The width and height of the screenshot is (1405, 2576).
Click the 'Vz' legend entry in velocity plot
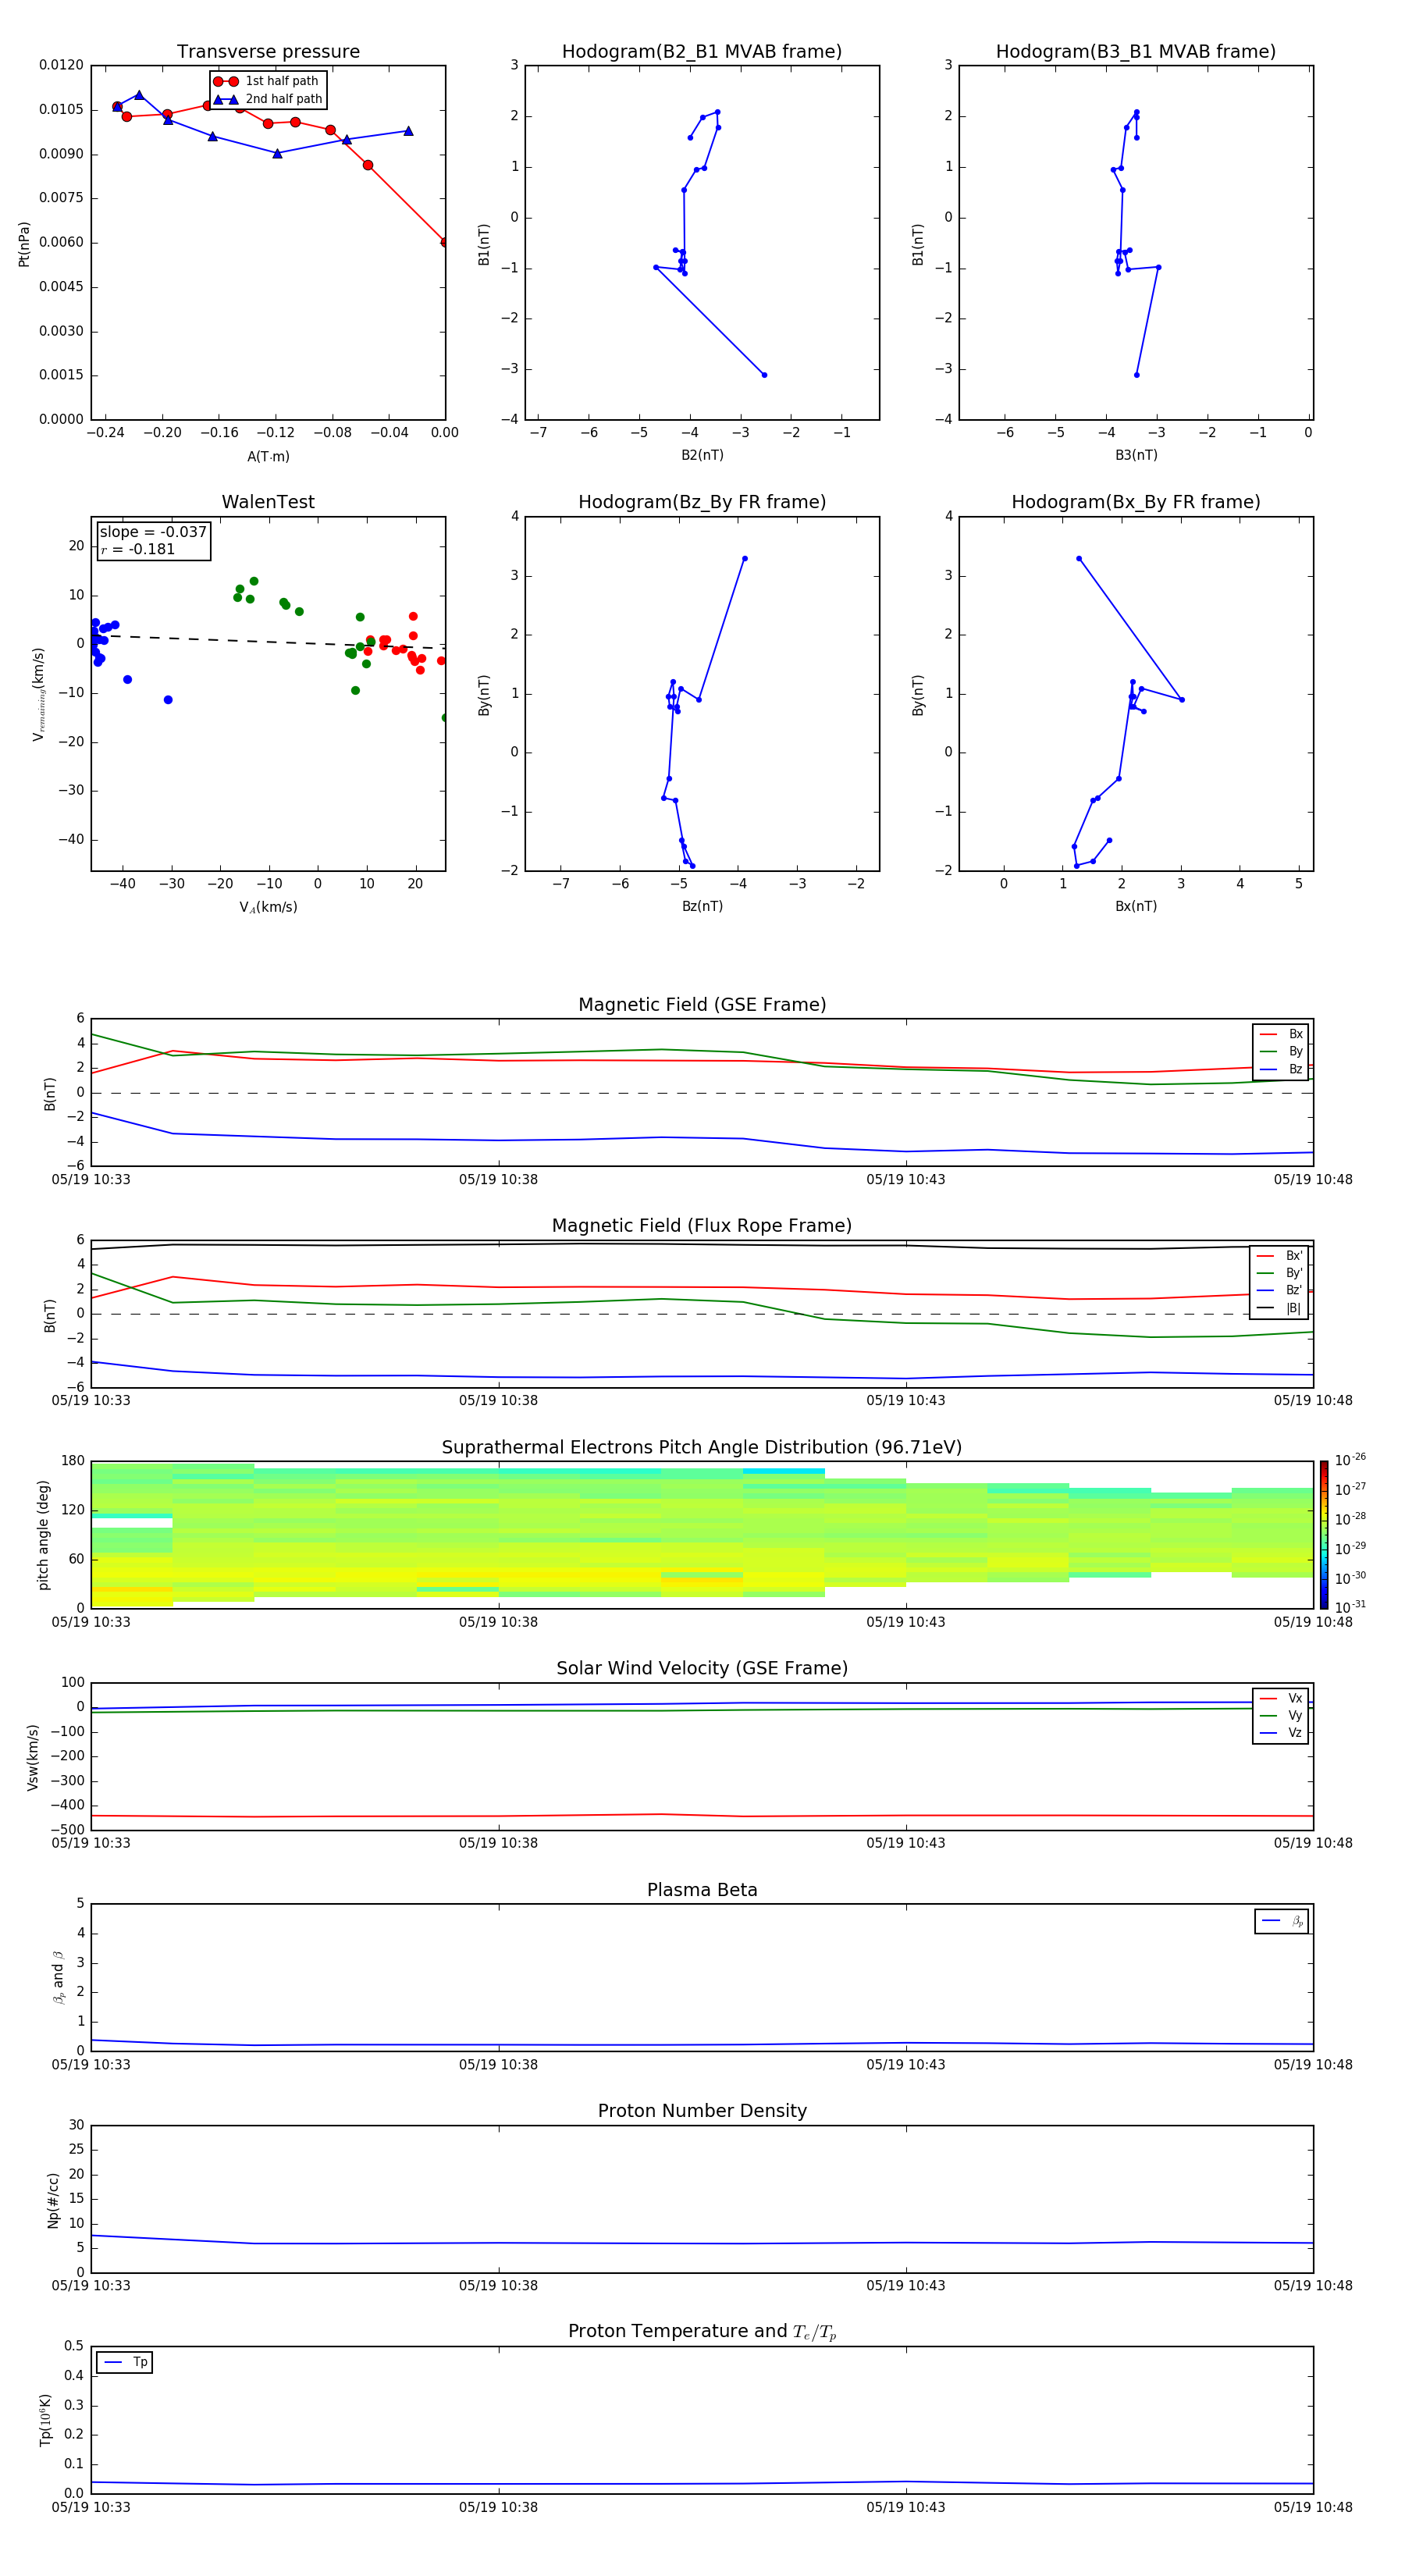point(1281,1733)
